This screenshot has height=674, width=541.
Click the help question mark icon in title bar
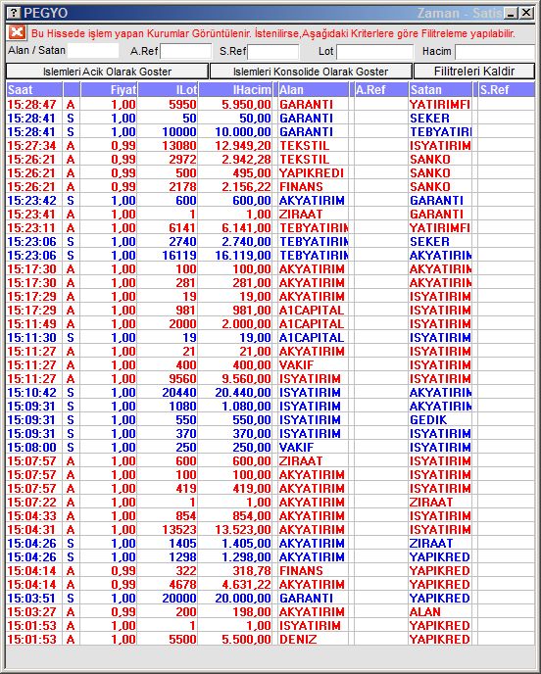pos(14,13)
